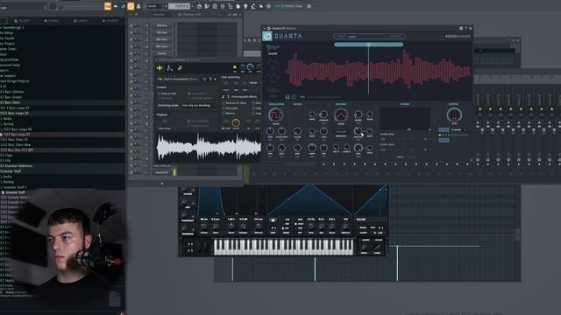Viewport: 561px width, 315px height.
Task: Select the 808 Kick channel button
Action: coord(161,25)
